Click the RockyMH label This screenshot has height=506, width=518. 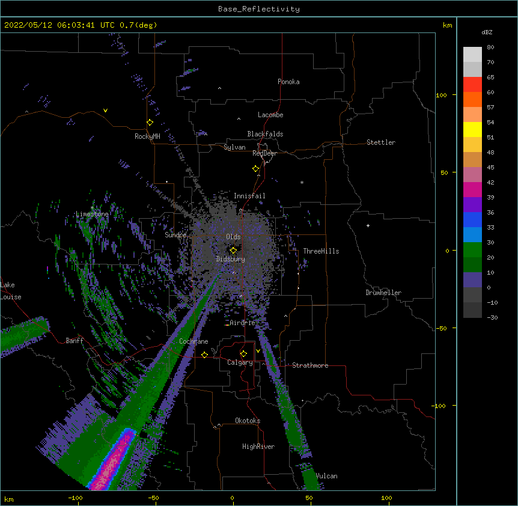(147, 136)
